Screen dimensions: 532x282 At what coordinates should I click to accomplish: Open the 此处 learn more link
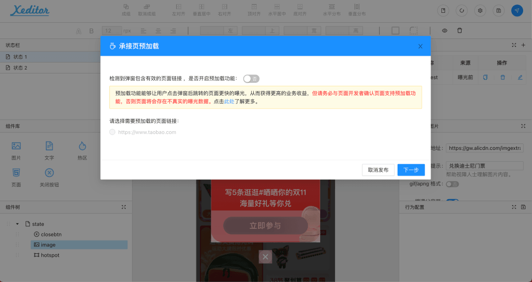pos(230,101)
